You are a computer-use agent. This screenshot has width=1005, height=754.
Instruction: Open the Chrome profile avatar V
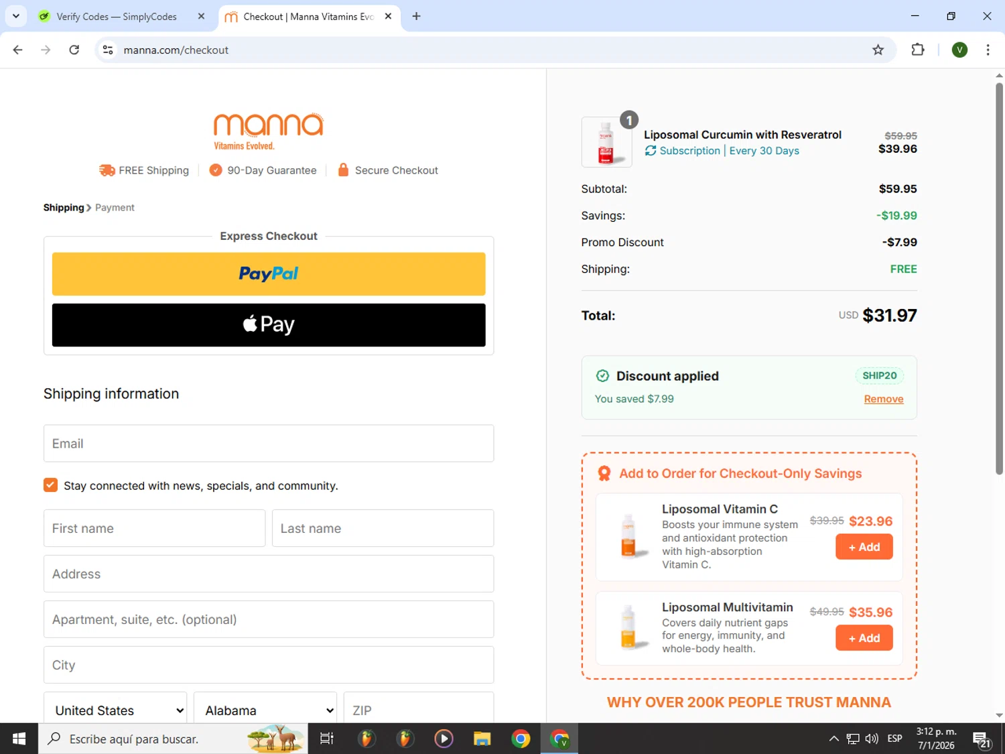[959, 50]
